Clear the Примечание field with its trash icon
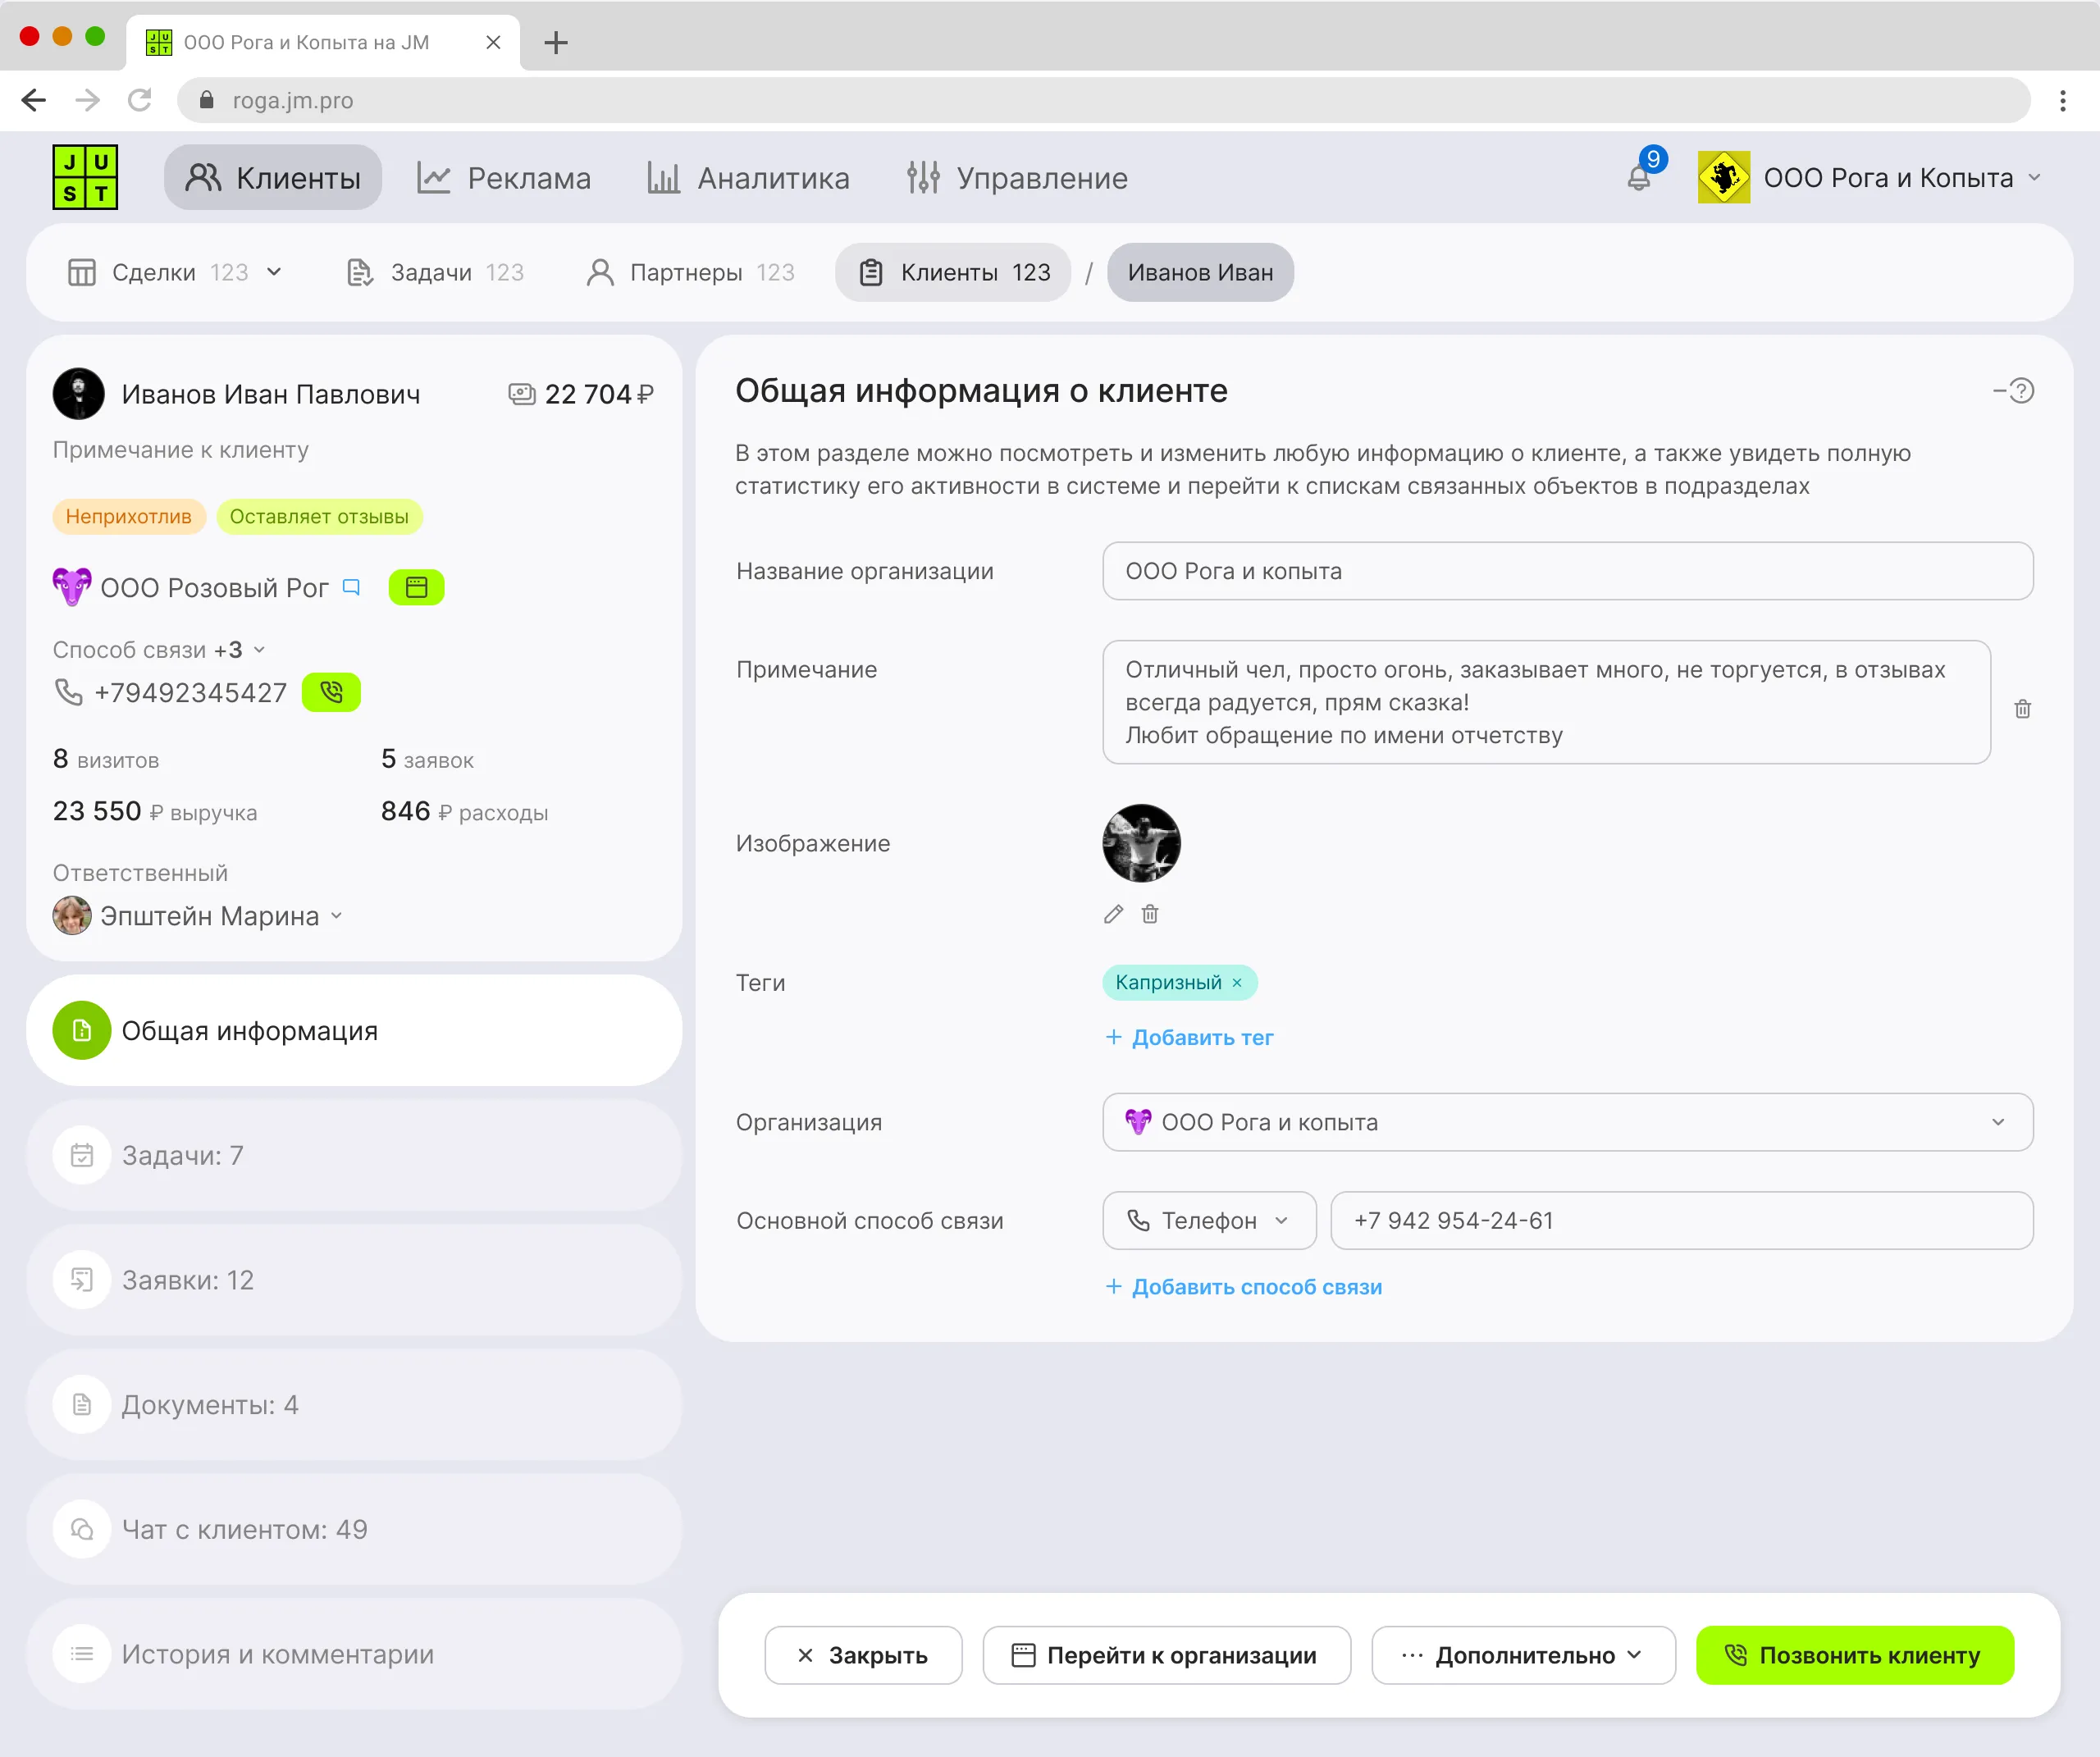The image size is (2100, 1757). 2023,708
